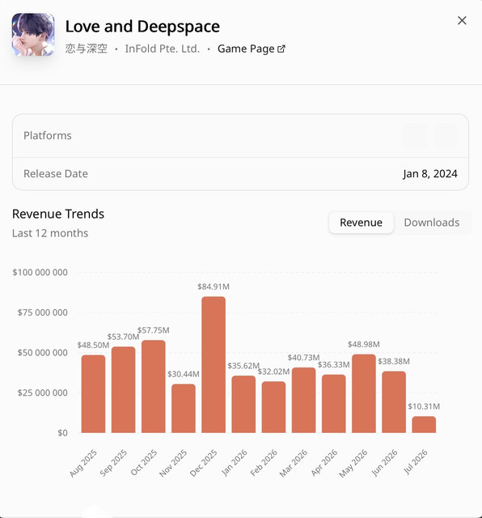Click the Sep 2025 revenue bar
Image resolution: width=482 pixels, height=518 pixels.
point(124,390)
